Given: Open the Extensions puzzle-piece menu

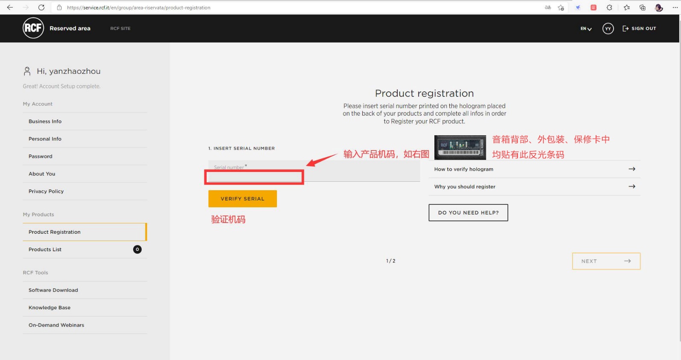Looking at the screenshot, I should tap(609, 7).
